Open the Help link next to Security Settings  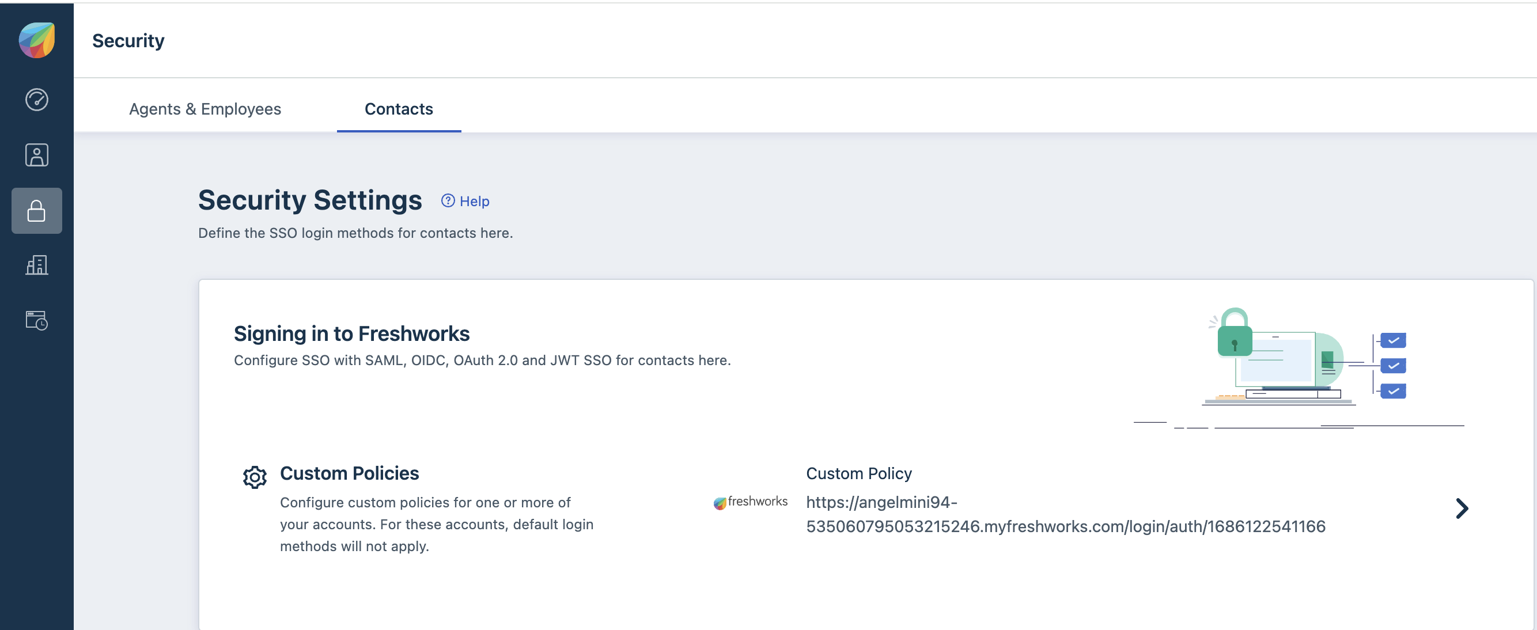[474, 202]
